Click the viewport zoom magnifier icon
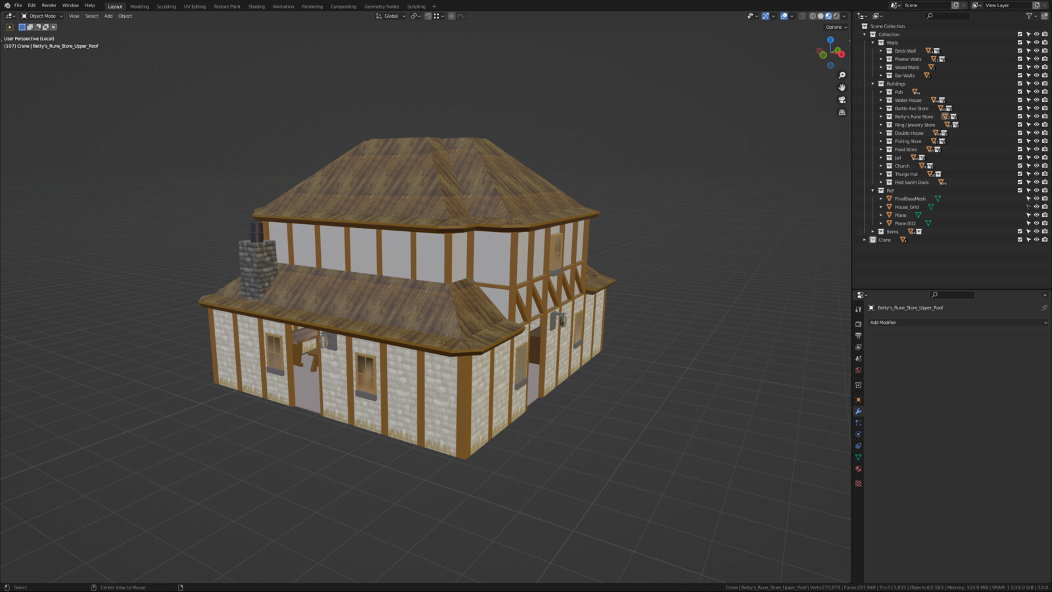 coord(842,75)
